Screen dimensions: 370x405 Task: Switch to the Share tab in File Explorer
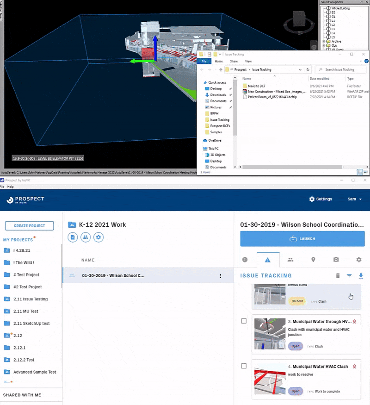pos(234,61)
